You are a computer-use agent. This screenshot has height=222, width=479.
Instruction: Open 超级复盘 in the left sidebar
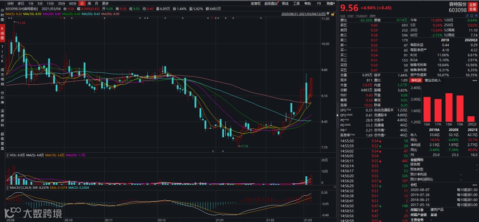(x=3, y=142)
